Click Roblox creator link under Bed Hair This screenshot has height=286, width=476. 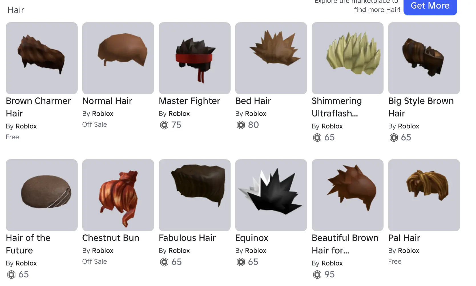(255, 114)
